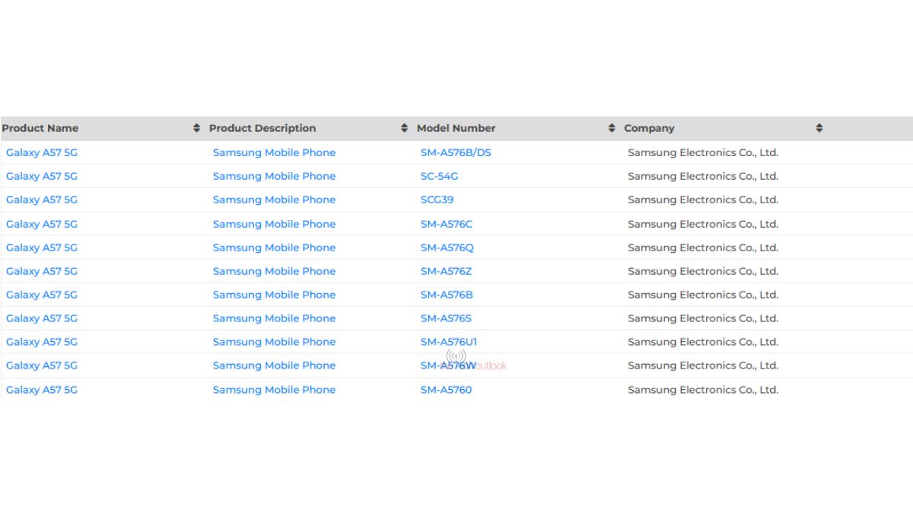Select the SM-A576C model link
This screenshot has width=913, height=514.
click(445, 223)
